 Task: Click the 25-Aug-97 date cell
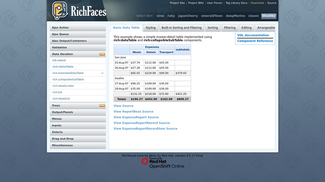(x=121, y=62)
